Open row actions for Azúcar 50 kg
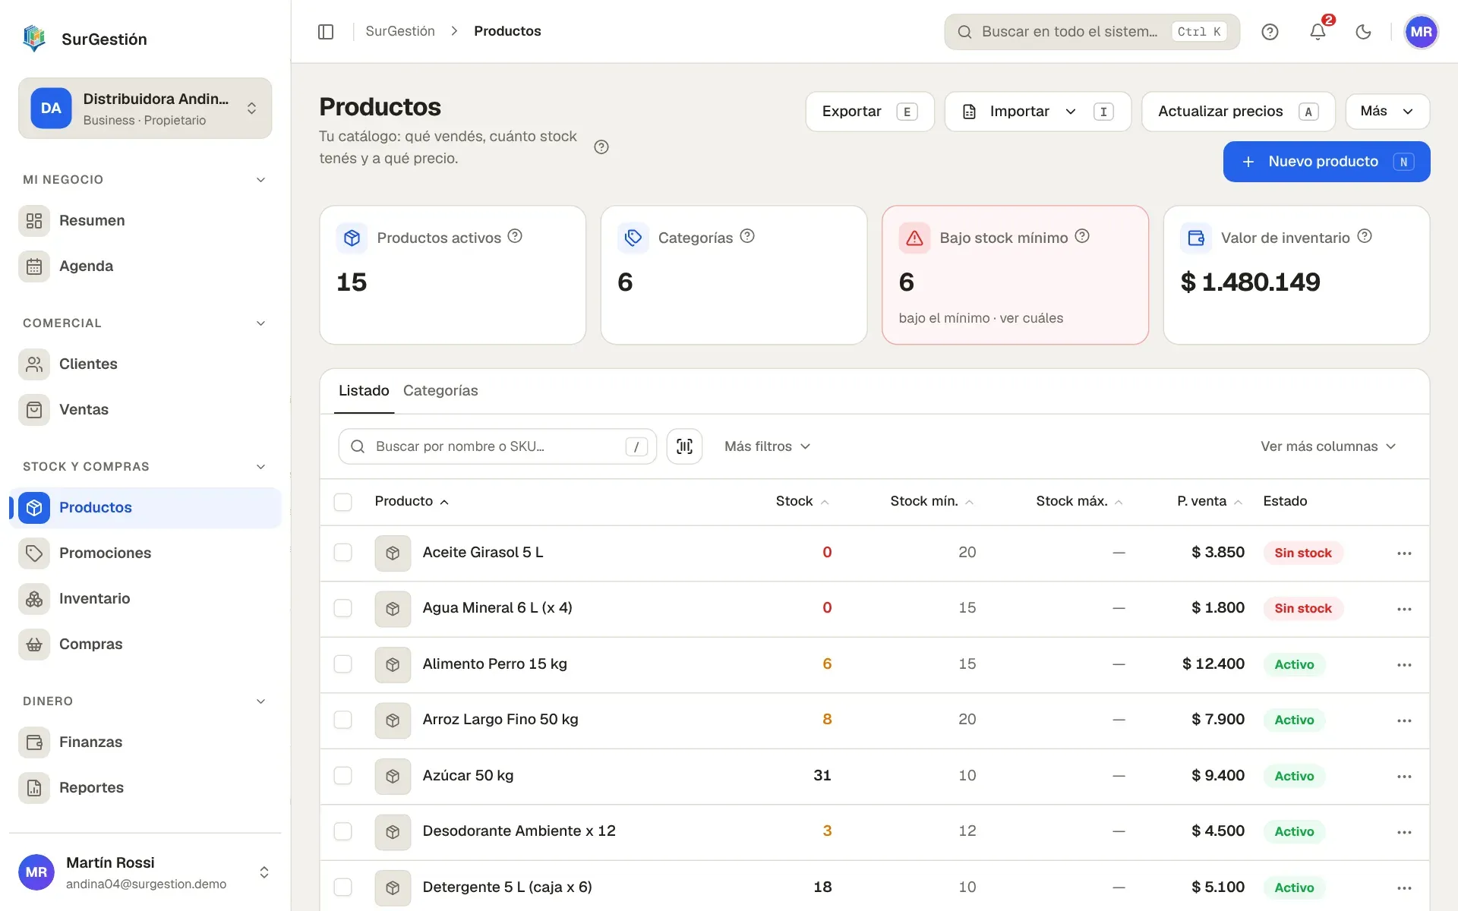 click(1404, 777)
